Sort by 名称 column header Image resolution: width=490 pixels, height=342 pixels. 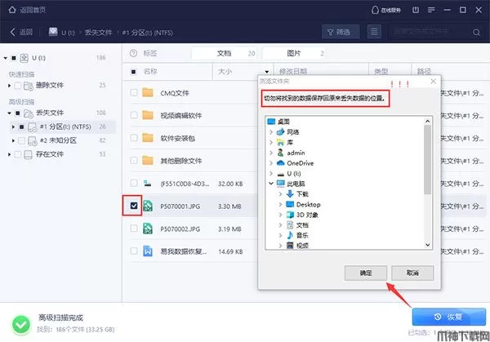(150, 72)
